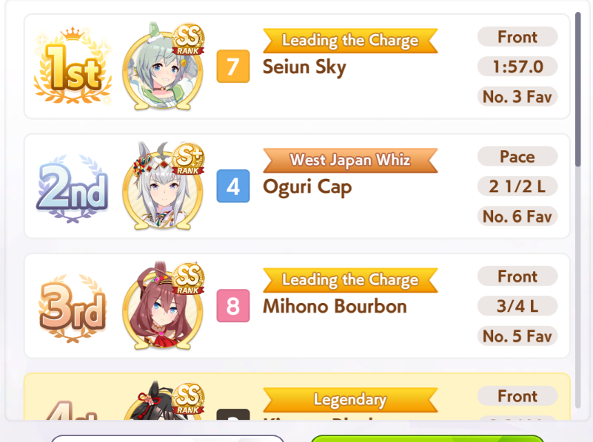Click Mihono Bourbon's character portrait
Screen dimensions: 593x442
[x=163, y=307]
